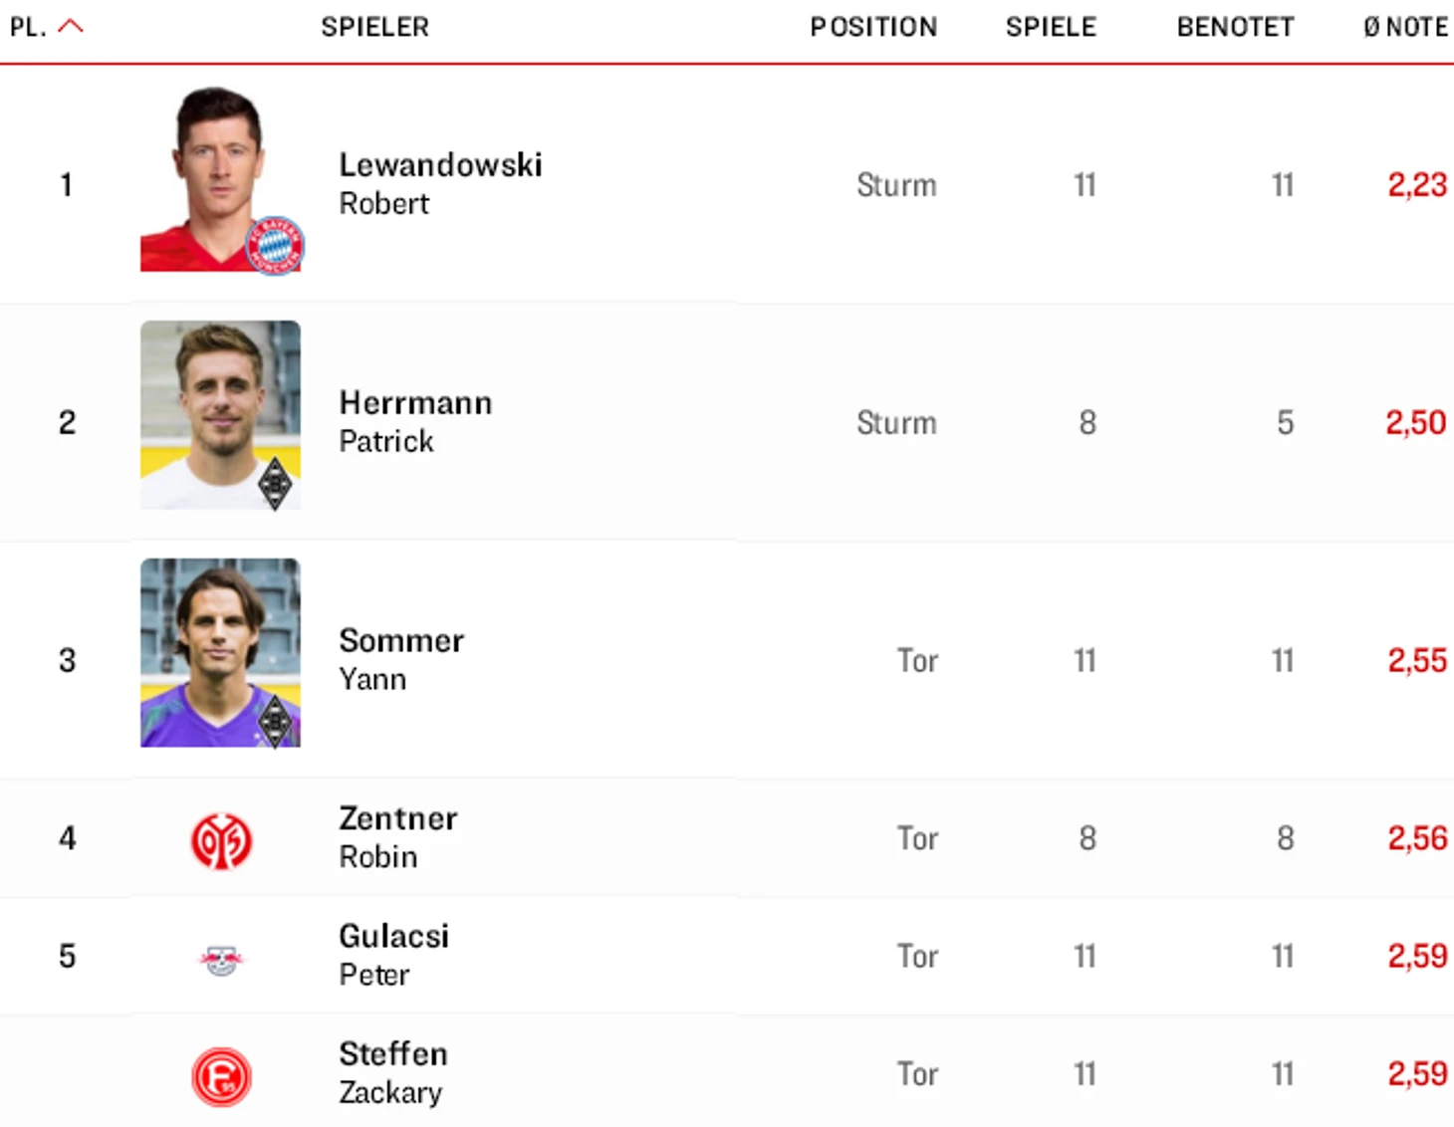Click the Gladbach badge on Sommer's photo

point(275,721)
